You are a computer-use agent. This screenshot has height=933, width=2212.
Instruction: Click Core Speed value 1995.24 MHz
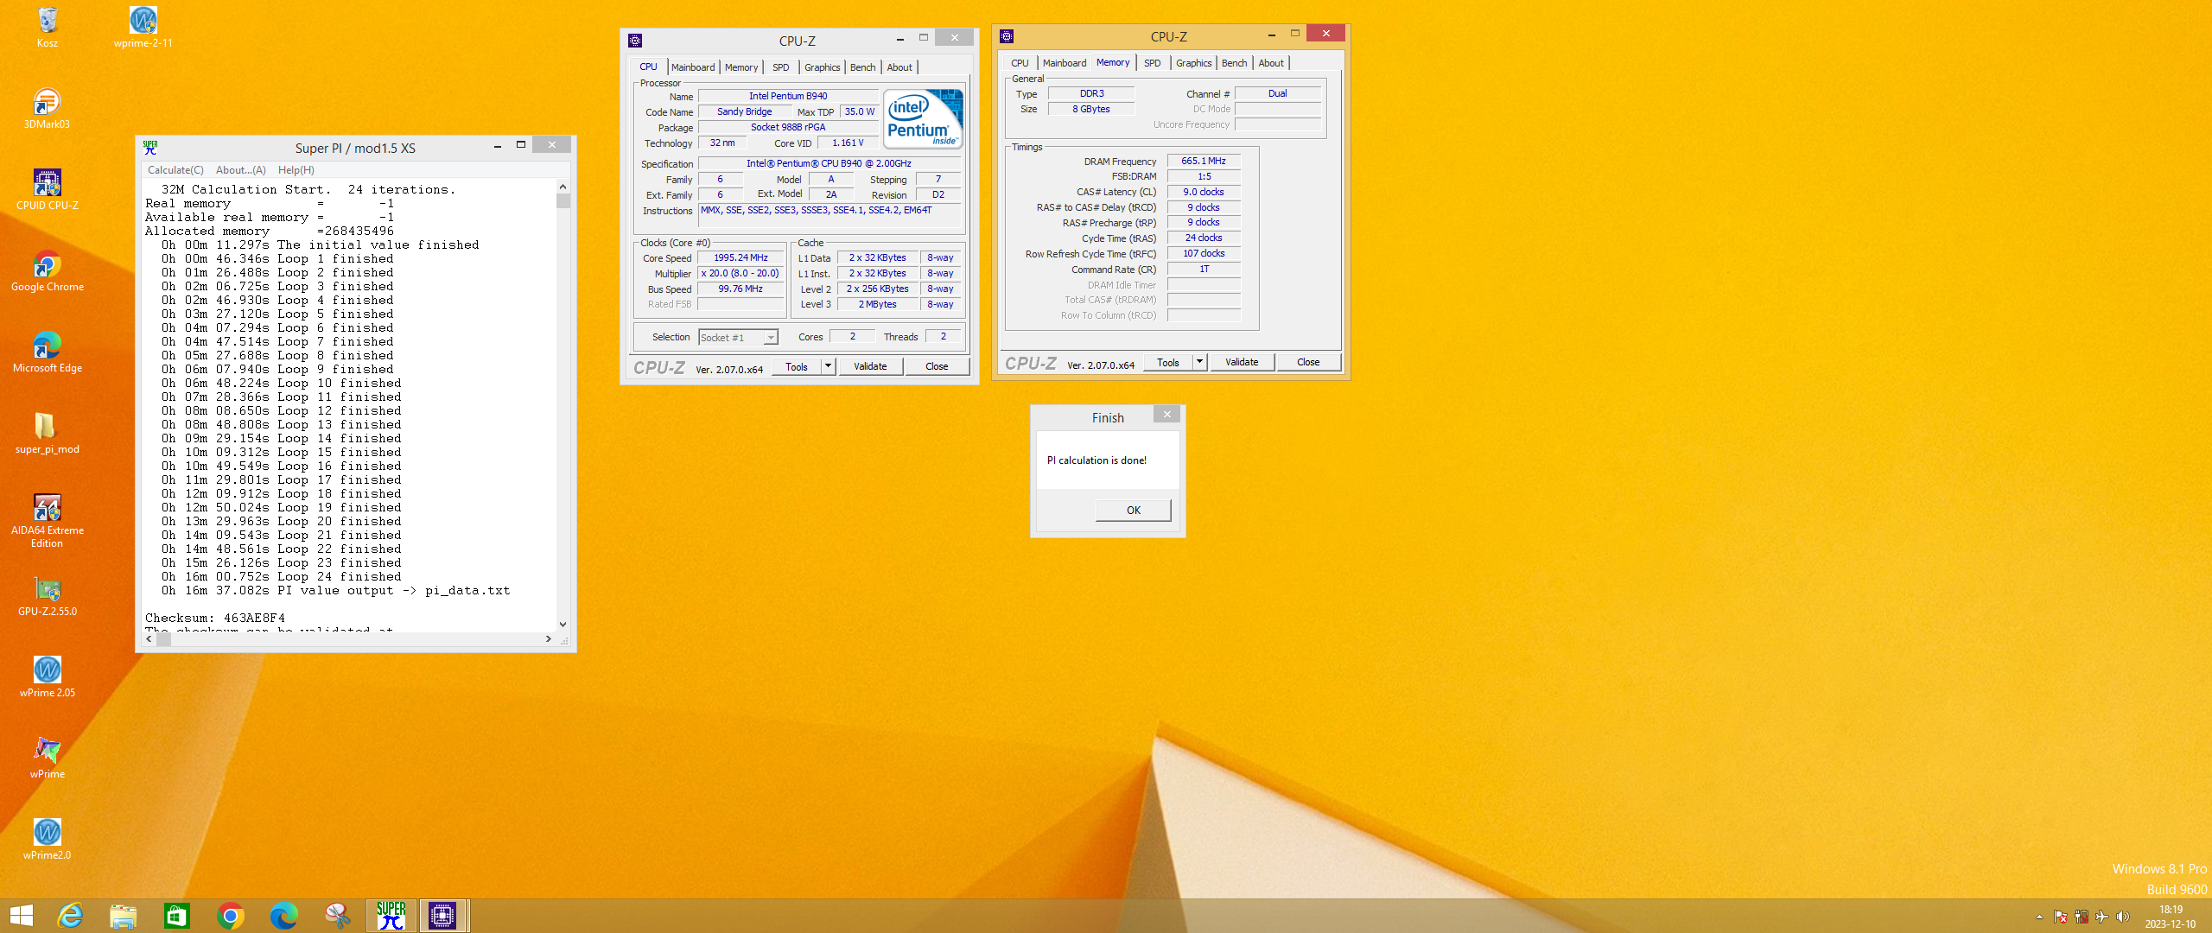coord(741,257)
